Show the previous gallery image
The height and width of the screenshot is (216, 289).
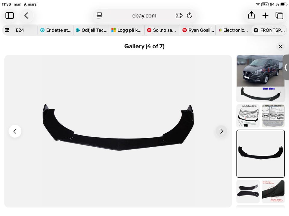[15, 131]
